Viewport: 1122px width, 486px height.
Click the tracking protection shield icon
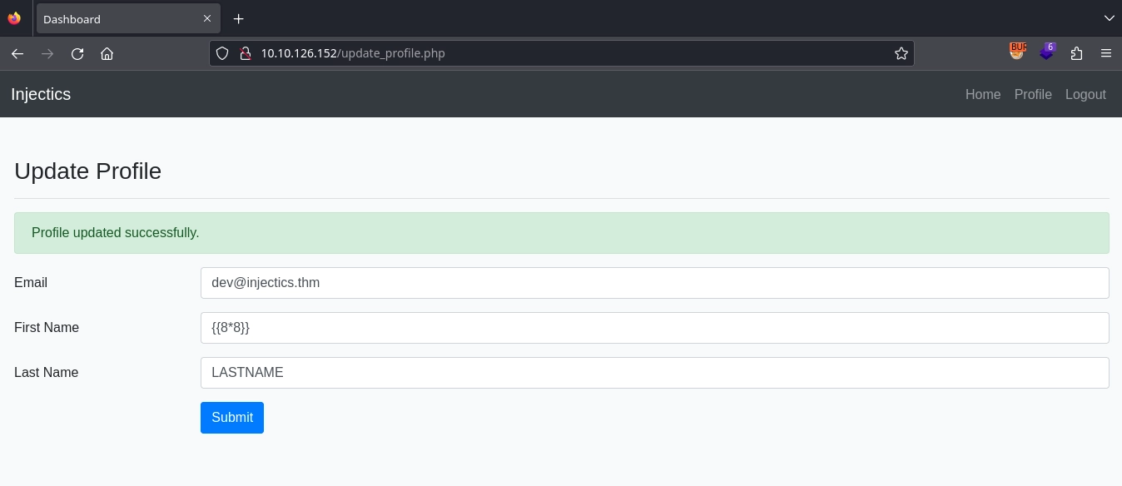[222, 52]
